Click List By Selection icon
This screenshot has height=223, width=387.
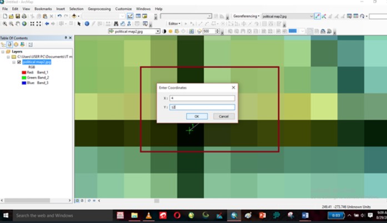pos(22,44)
